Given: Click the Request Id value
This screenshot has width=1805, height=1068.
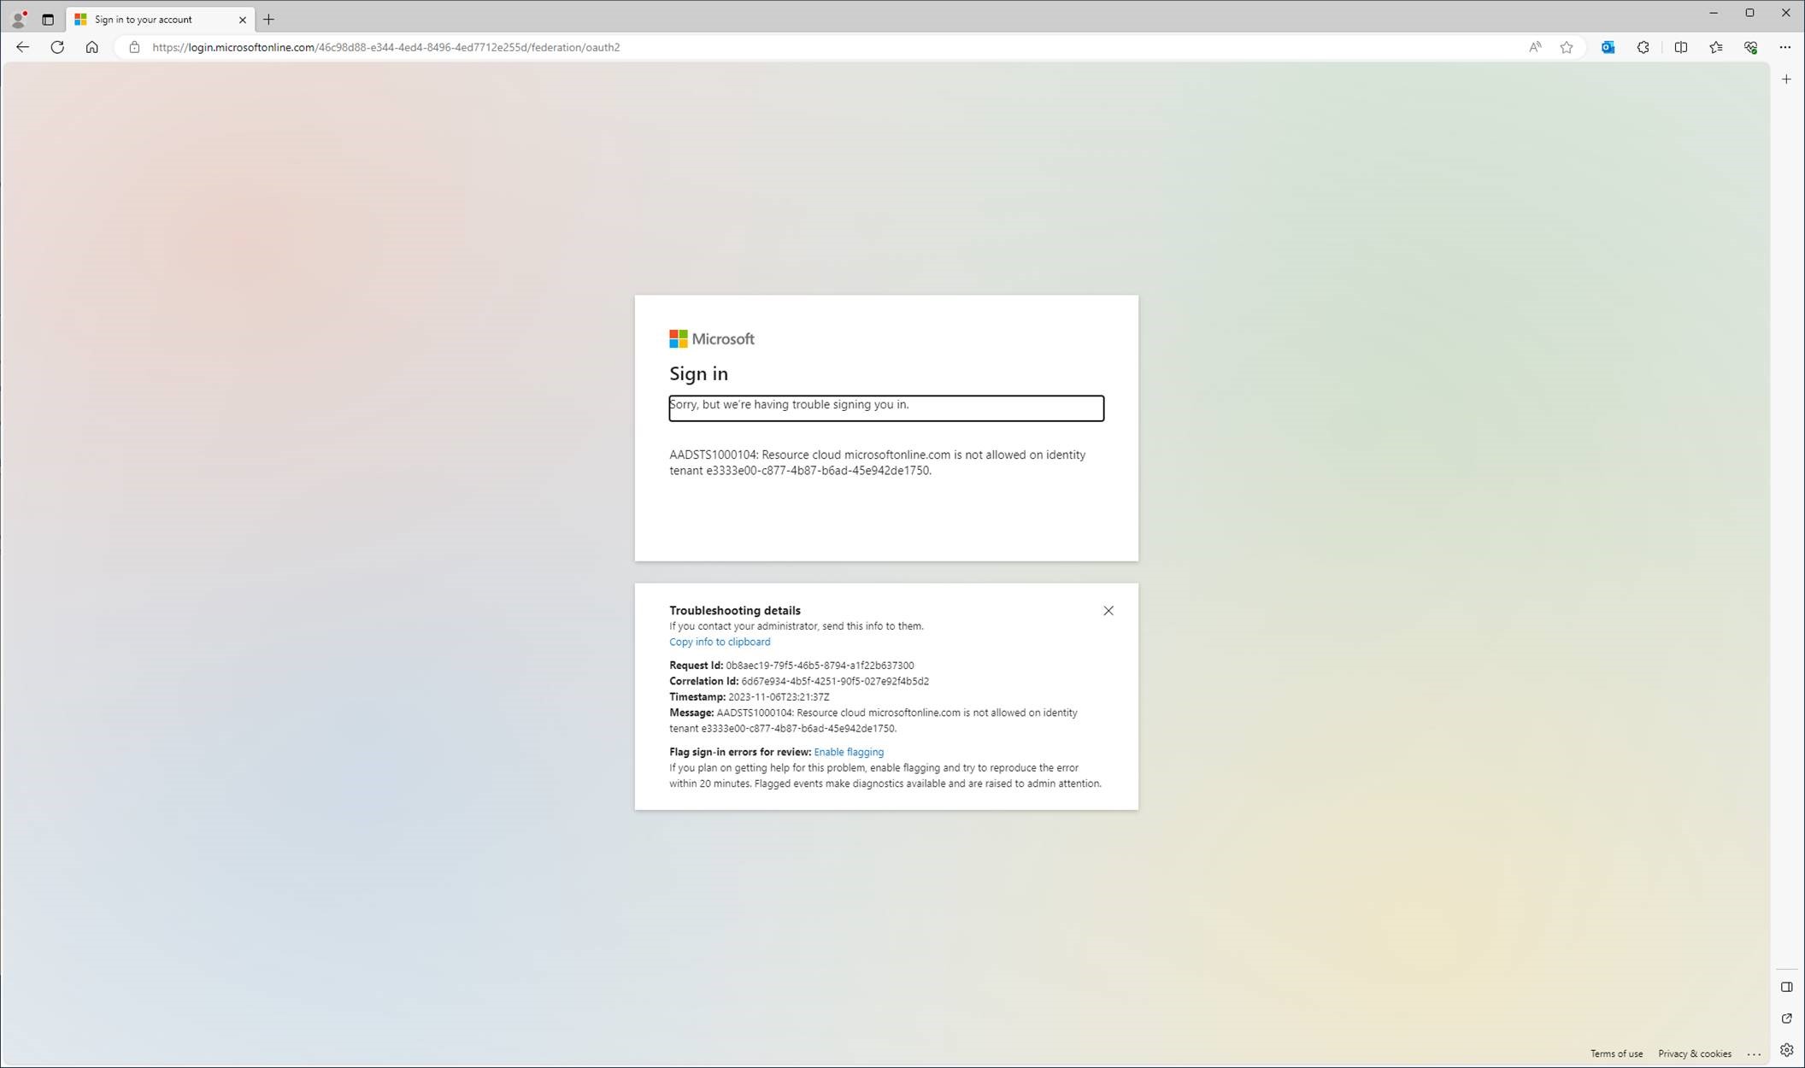Looking at the screenshot, I should (x=820, y=666).
